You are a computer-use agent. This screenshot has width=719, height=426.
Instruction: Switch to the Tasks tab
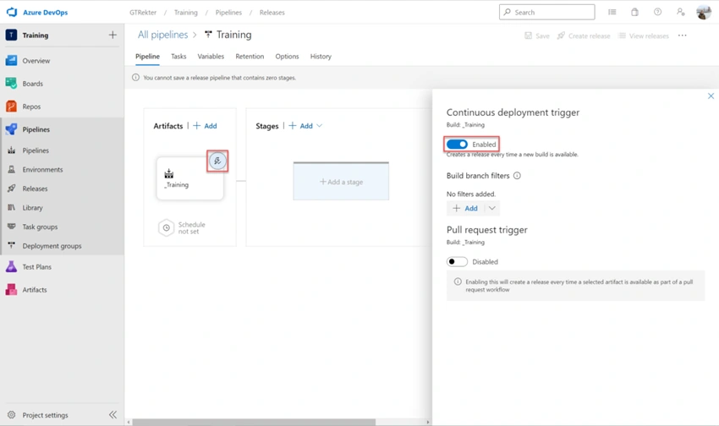click(178, 57)
